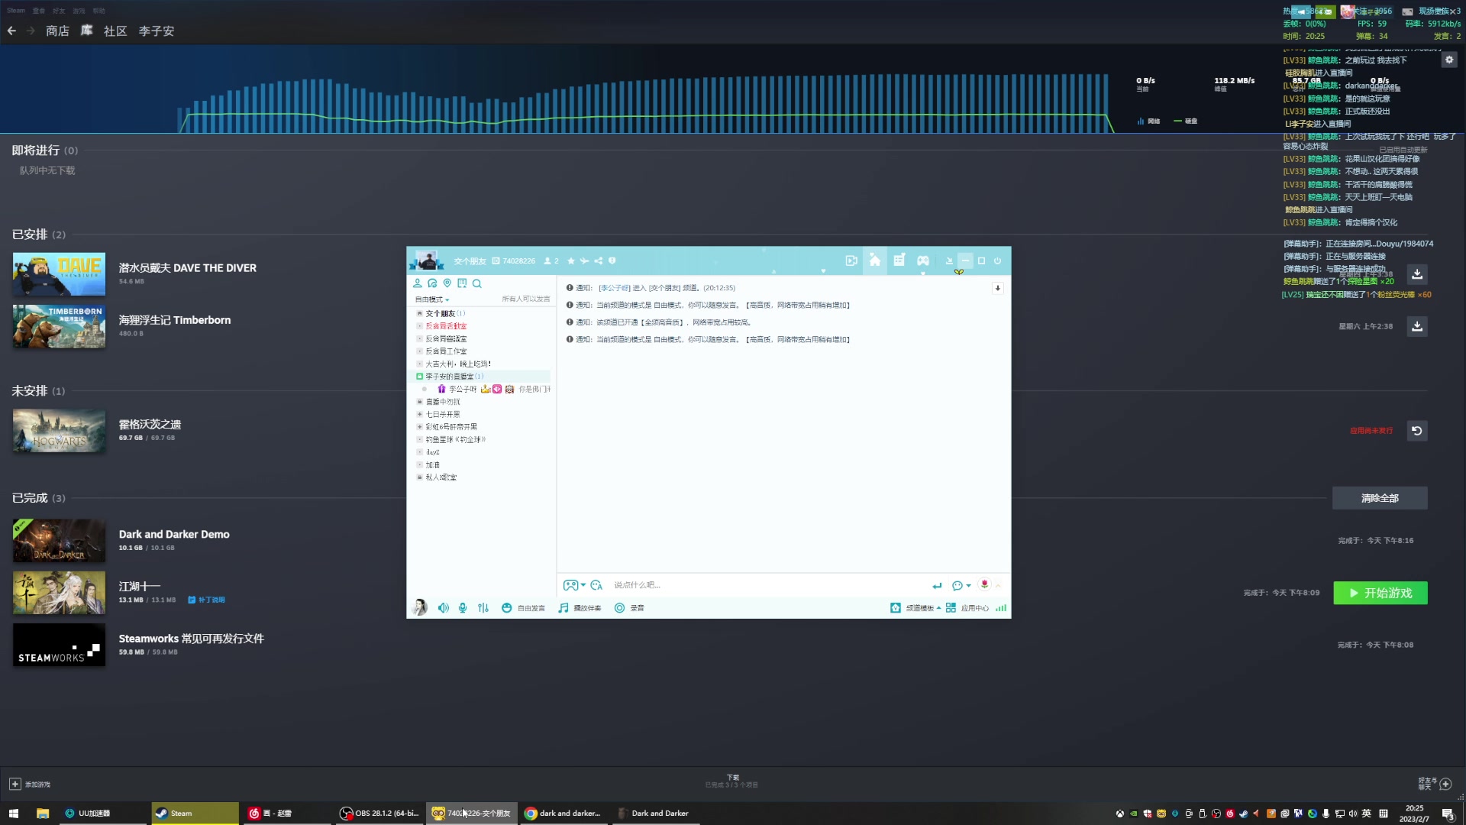Go back with Steam back arrow
Viewport: 1466px width, 825px height.
11,31
